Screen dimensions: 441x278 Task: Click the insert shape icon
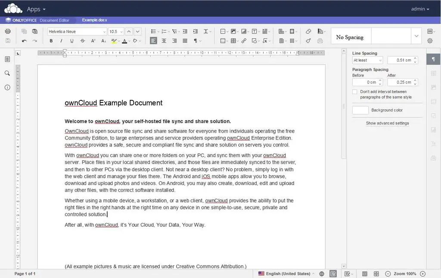point(254,41)
